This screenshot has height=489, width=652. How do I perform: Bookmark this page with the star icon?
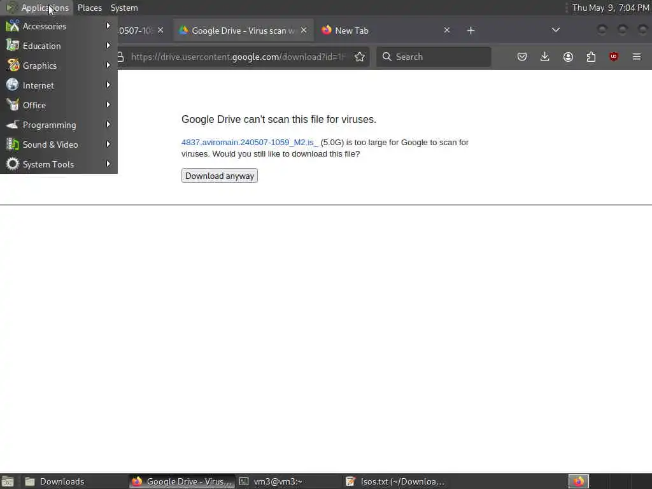(x=360, y=57)
